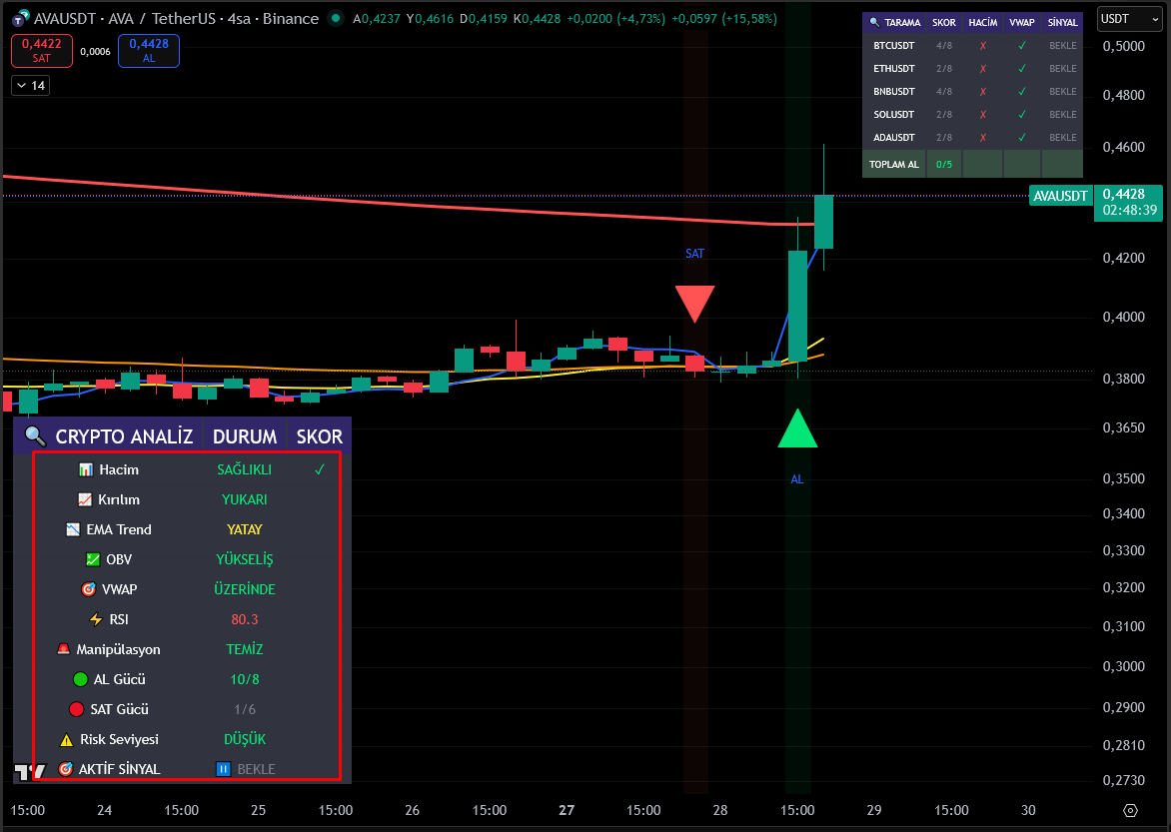Image resolution: width=1171 pixels, height=832 pixels.
Task: Click the ADAUSDT row label in scanner table
Action: tap(894, 138)
